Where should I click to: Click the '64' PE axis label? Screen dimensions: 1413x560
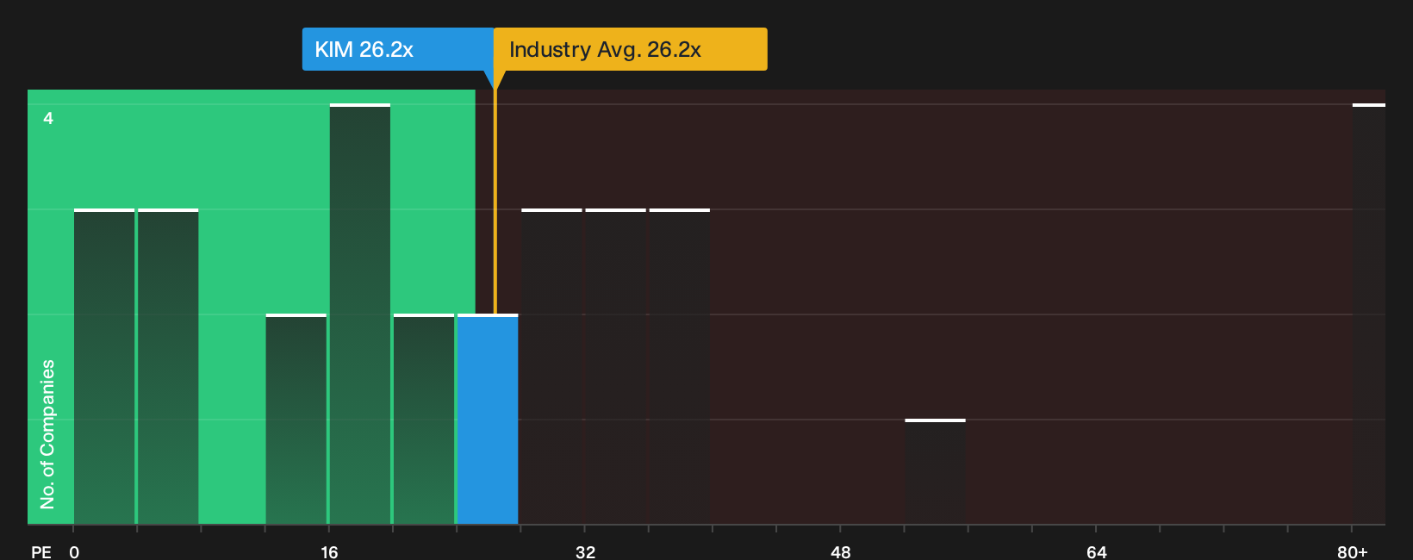[1096, 551]
